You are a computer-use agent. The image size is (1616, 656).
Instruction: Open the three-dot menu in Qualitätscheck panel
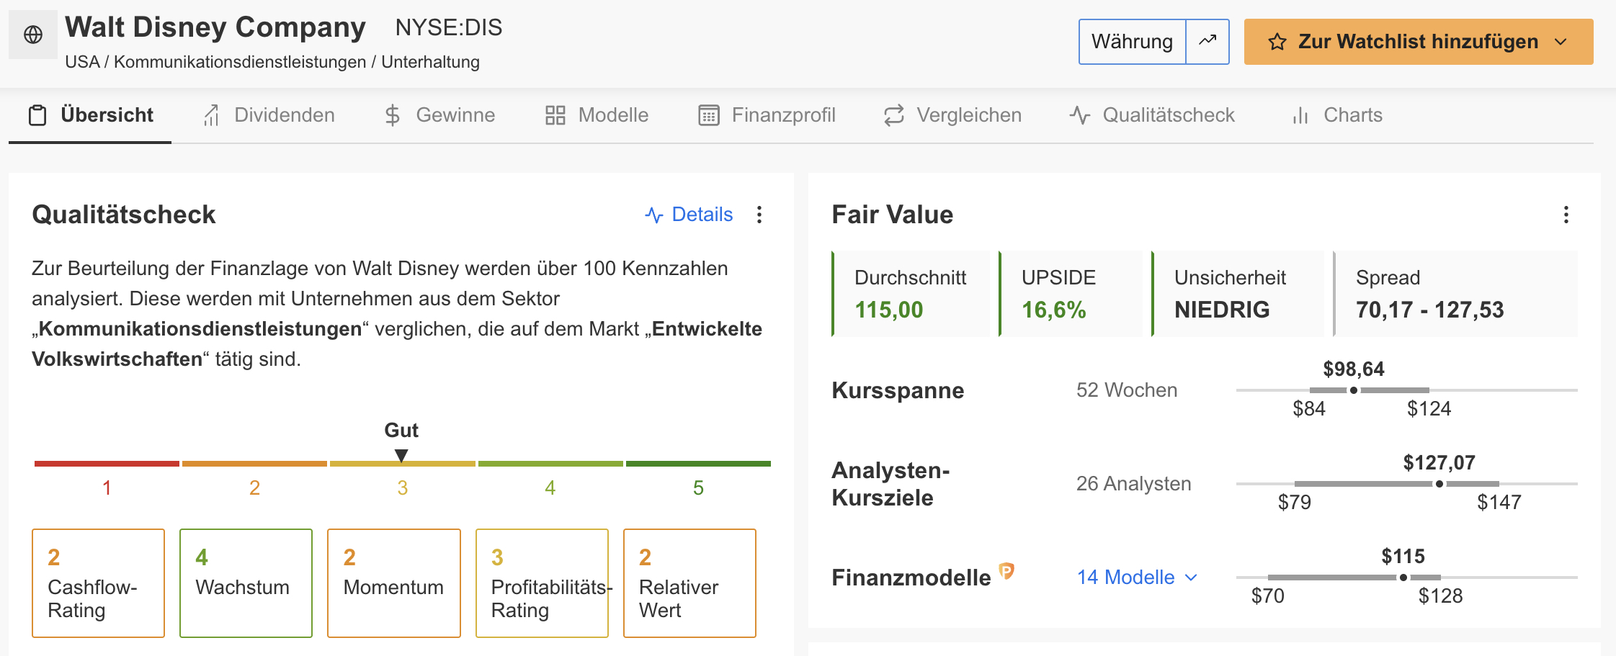click(759, 215)
